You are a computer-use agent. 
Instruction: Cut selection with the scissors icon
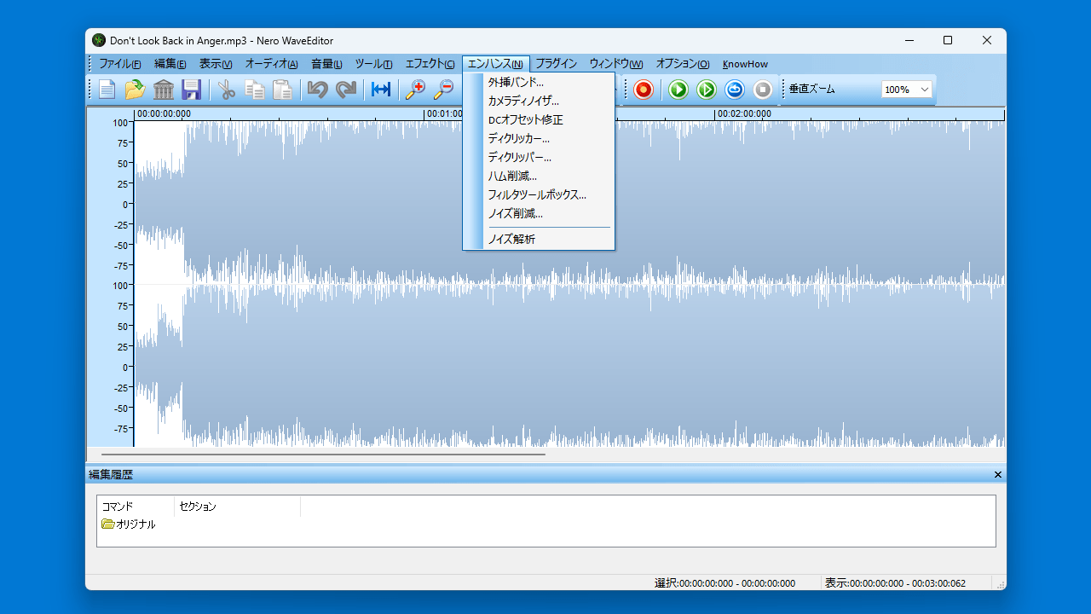(x=227, y=90)
